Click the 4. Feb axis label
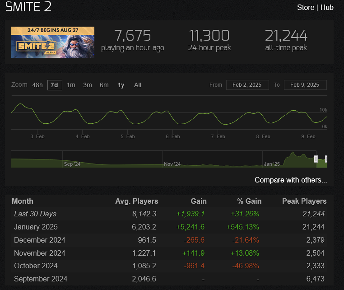 tap(83, 136)
